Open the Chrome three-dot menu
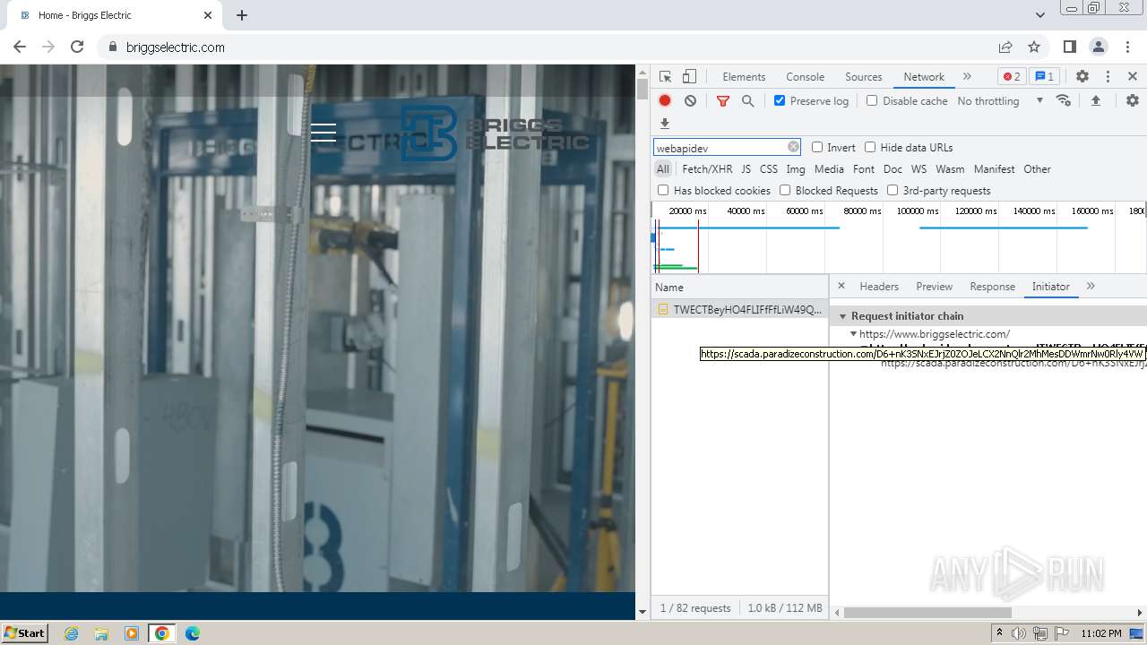This screenshot has height=645, width=1147. coord(1126,47)
